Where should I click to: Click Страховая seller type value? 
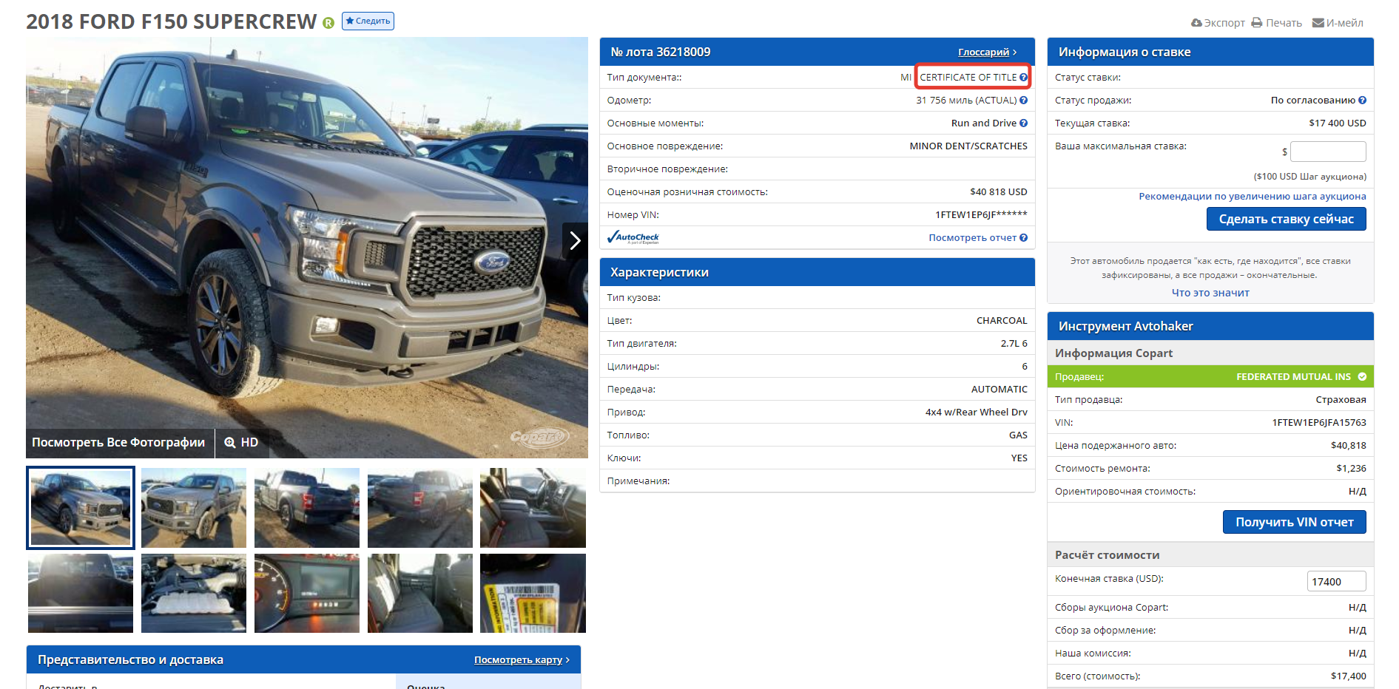(1341, 399)
